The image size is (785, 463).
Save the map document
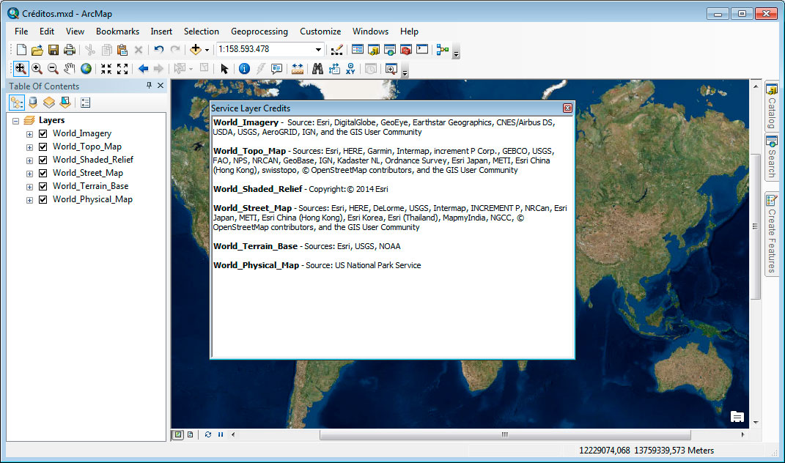[54, 50]
